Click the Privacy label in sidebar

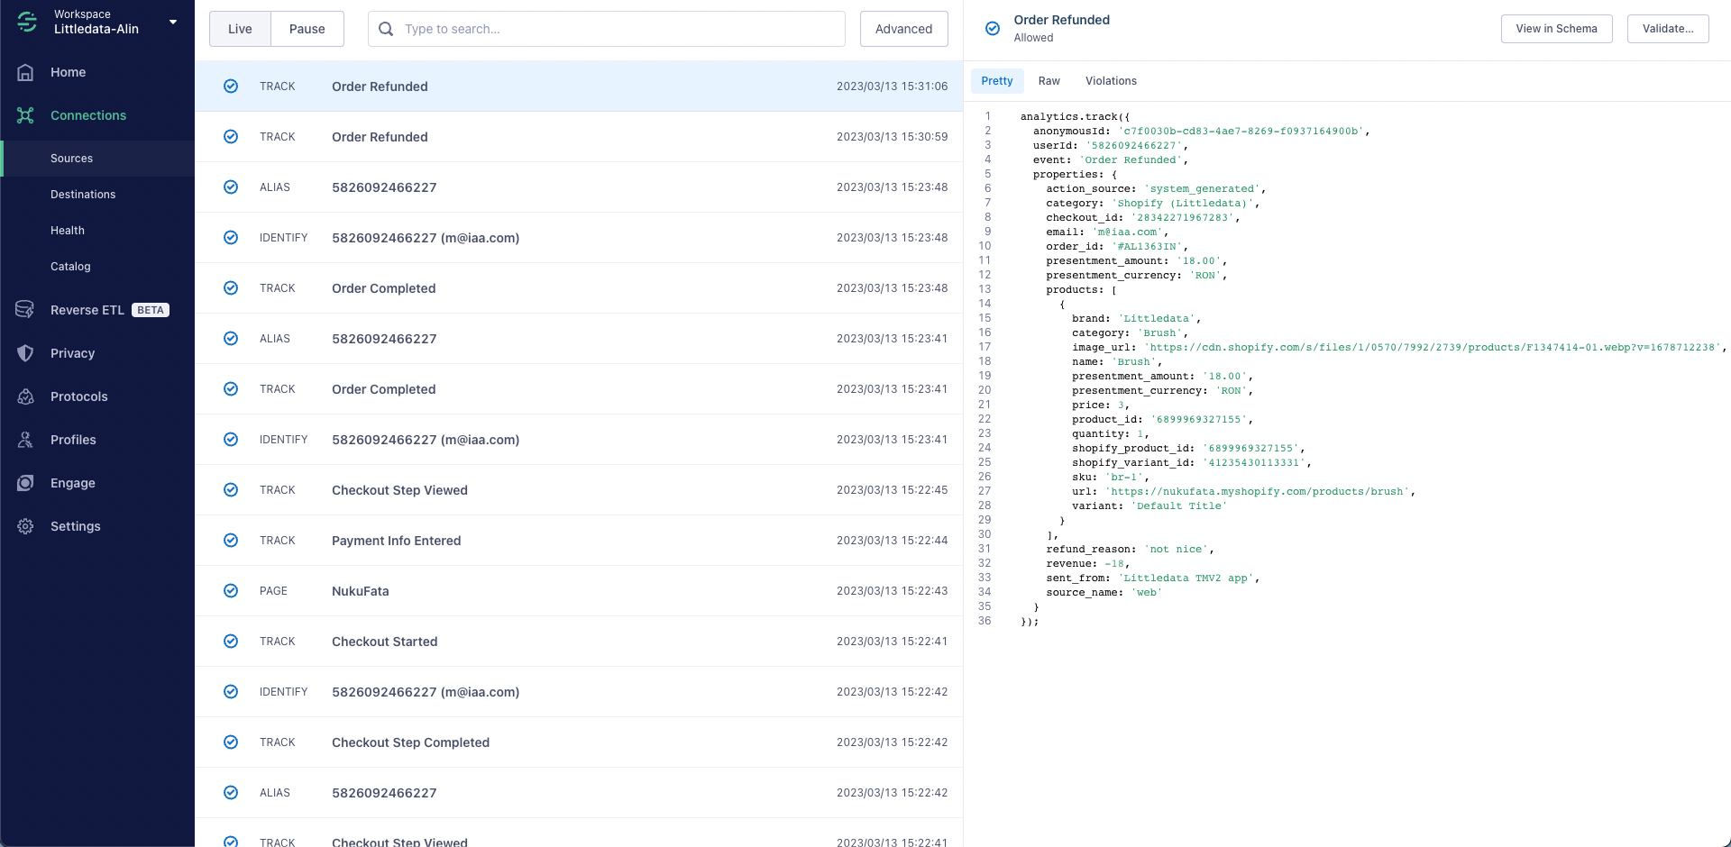(x=72, y=353)
